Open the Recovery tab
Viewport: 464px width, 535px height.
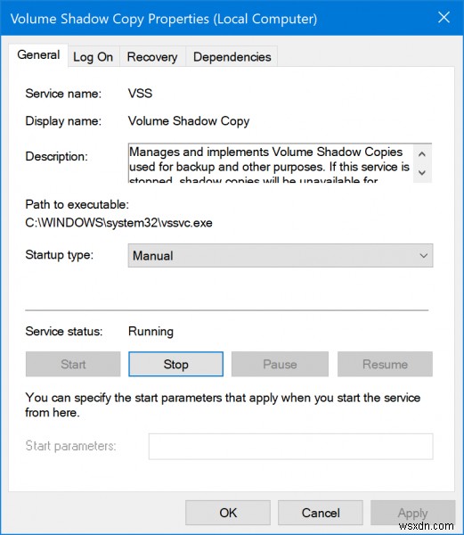(x=152, y=57)
